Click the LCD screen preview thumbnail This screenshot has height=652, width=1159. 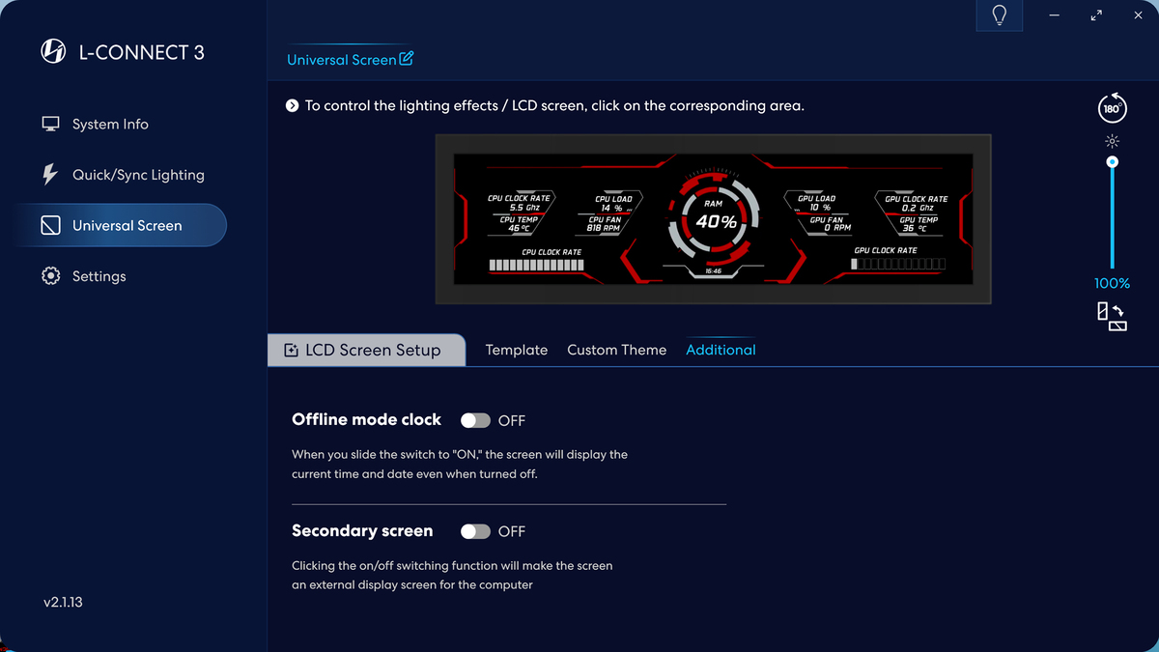point(713,220)
